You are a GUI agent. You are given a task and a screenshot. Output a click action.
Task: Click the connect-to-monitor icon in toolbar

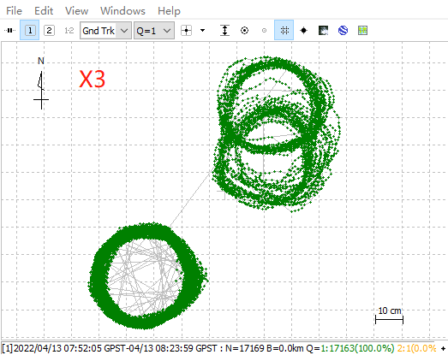[x=9, y=30]
